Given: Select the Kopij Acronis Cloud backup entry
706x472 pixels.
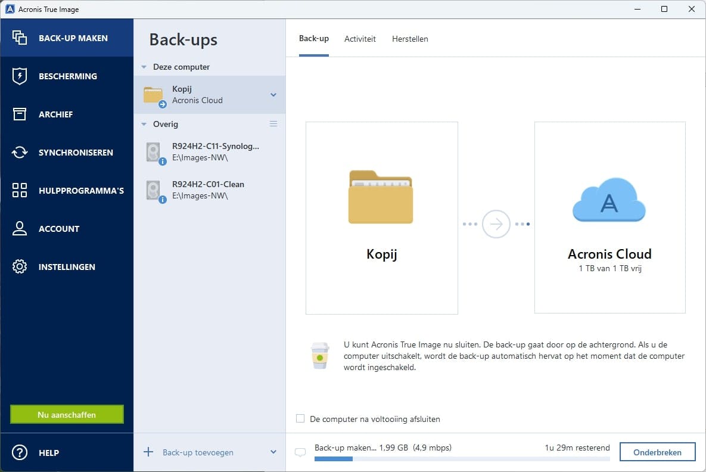Looking at the screenshot, I should pos(209,95).
